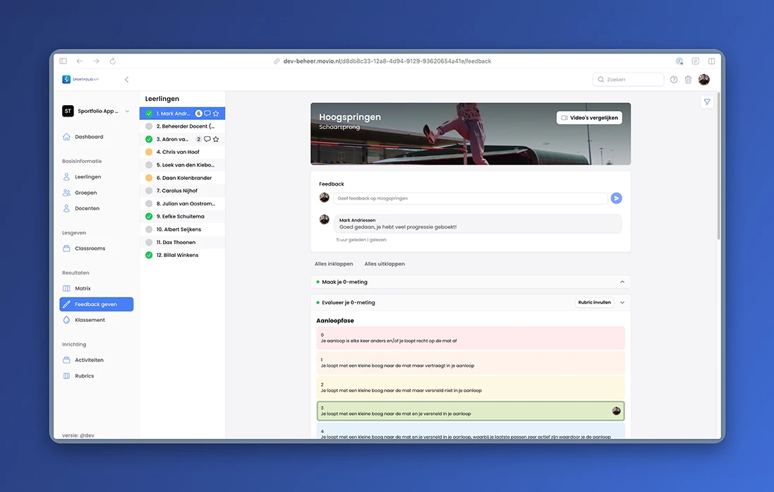
Task: Click the privacy shield icon in browser toolbar
Action: (679, 61)
